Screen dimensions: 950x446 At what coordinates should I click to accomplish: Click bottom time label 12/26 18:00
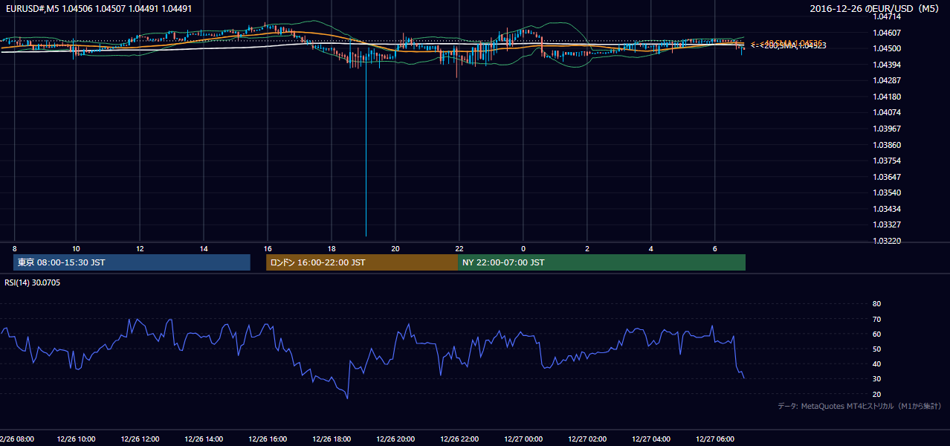332,439
